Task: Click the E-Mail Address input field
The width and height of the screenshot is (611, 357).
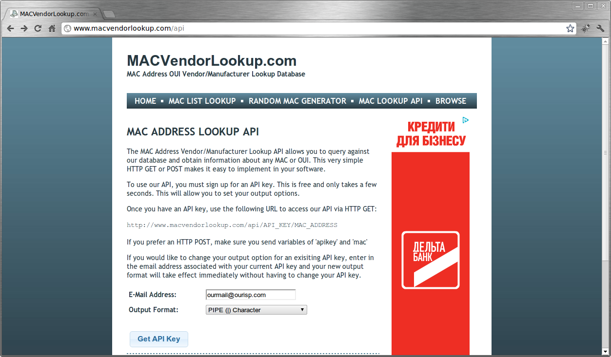Action: [251, 295]
